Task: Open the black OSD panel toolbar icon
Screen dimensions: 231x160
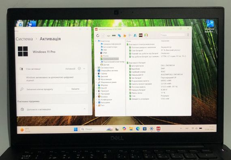Action: pyautogui.click(x=141, y=35)
